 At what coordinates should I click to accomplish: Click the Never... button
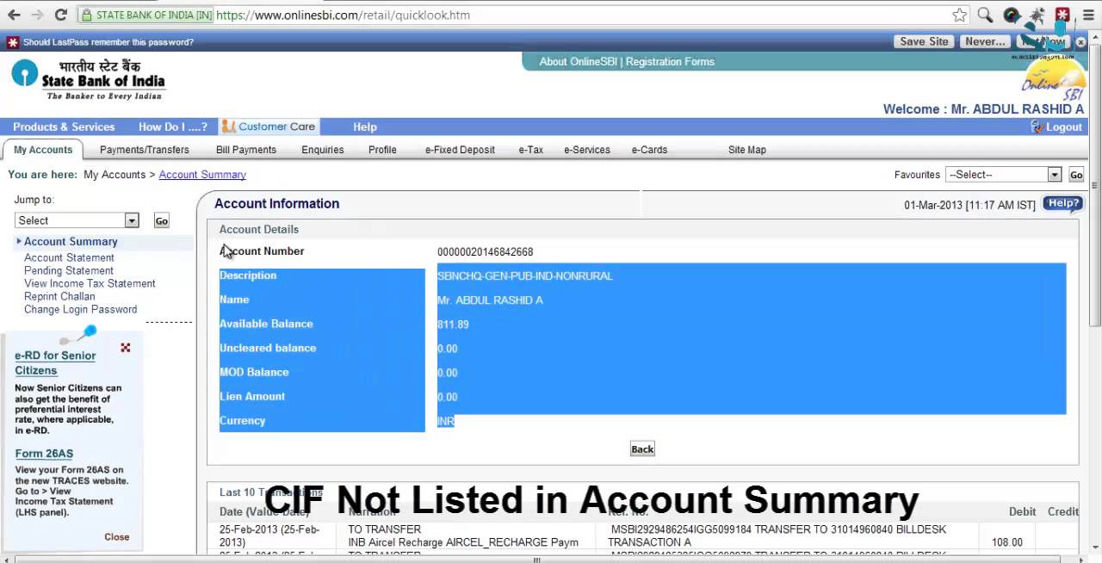click(x=985, y=41)
